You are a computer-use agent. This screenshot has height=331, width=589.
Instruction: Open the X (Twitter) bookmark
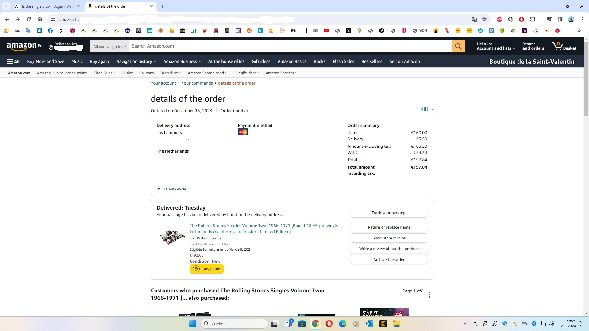[x=348, y=31]
